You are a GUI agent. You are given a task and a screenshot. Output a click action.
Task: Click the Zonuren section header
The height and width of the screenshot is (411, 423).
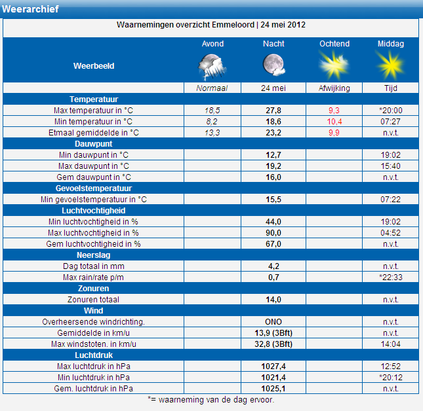coord(93,288)
